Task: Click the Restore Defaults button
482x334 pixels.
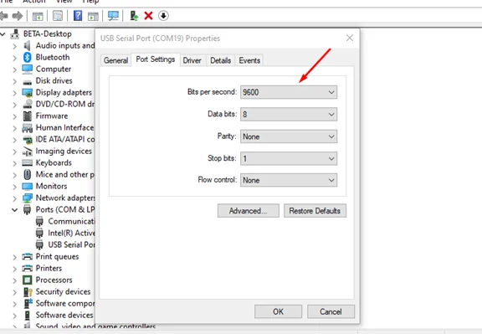Action: (315, 211)
